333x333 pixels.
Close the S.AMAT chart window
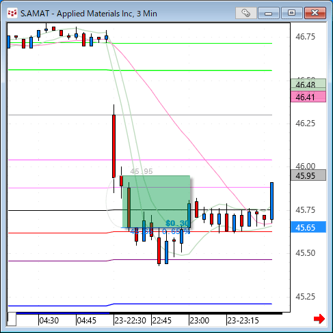[x=315, y=13]
